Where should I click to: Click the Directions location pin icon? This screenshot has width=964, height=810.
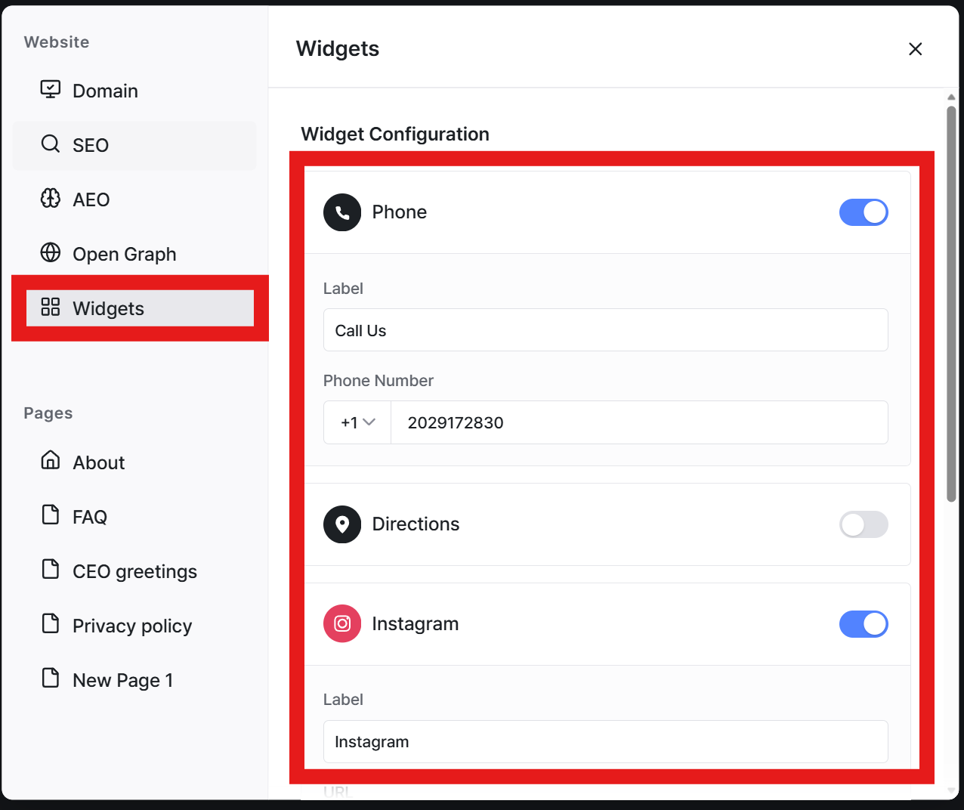click(x=342, y=524)
